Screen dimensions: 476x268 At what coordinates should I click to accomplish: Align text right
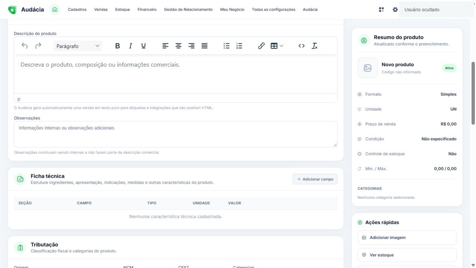(x=192, y=46)
